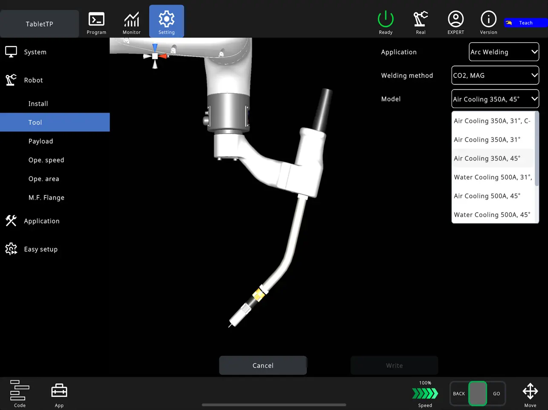Screen dimensions: 548x410
Task: Choose Air Cooling 350A, 31°, C- option
Action: [493, 121]
